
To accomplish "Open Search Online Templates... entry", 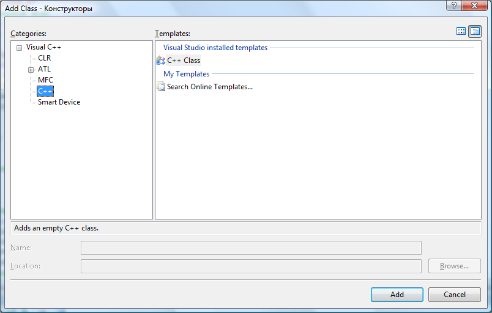I will pos(210,87).
